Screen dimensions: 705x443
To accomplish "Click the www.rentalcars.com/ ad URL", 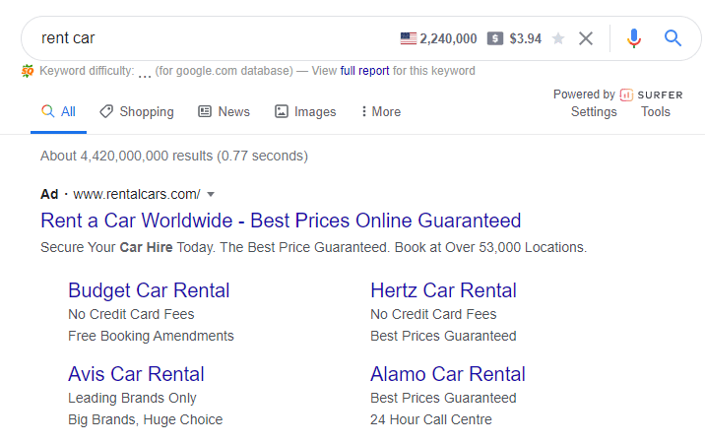I will [137, 194].
